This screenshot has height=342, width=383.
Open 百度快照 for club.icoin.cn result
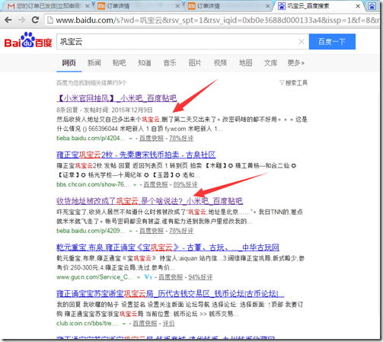point(145,324)
